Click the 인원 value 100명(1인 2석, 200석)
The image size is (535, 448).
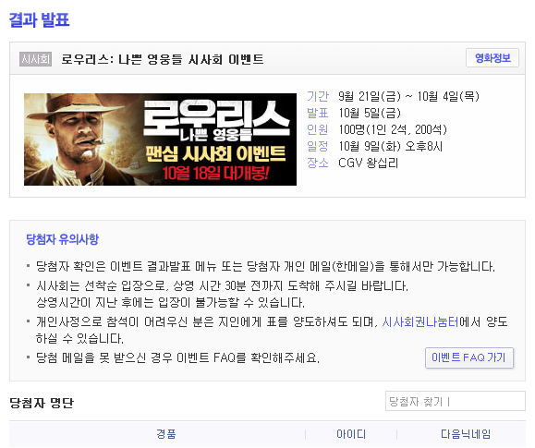[x=393, y=129]
